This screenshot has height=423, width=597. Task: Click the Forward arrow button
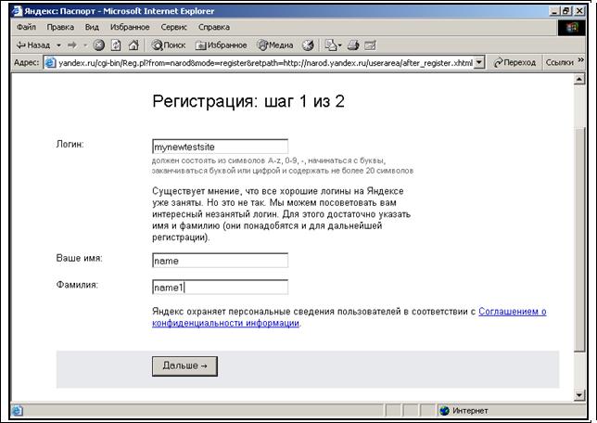coord(71,45)
